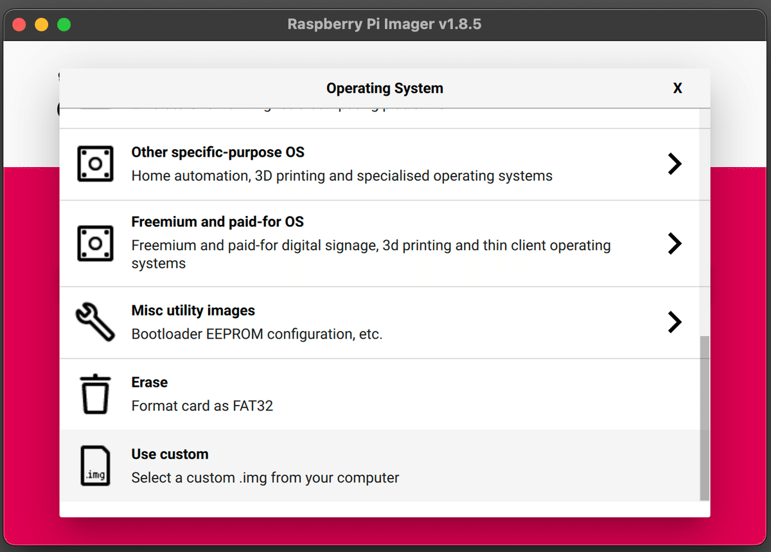The width and height of the screenshot is (771, 552).
Task: Expand Misc utility images chevron arrow
Action: (675, 322)
